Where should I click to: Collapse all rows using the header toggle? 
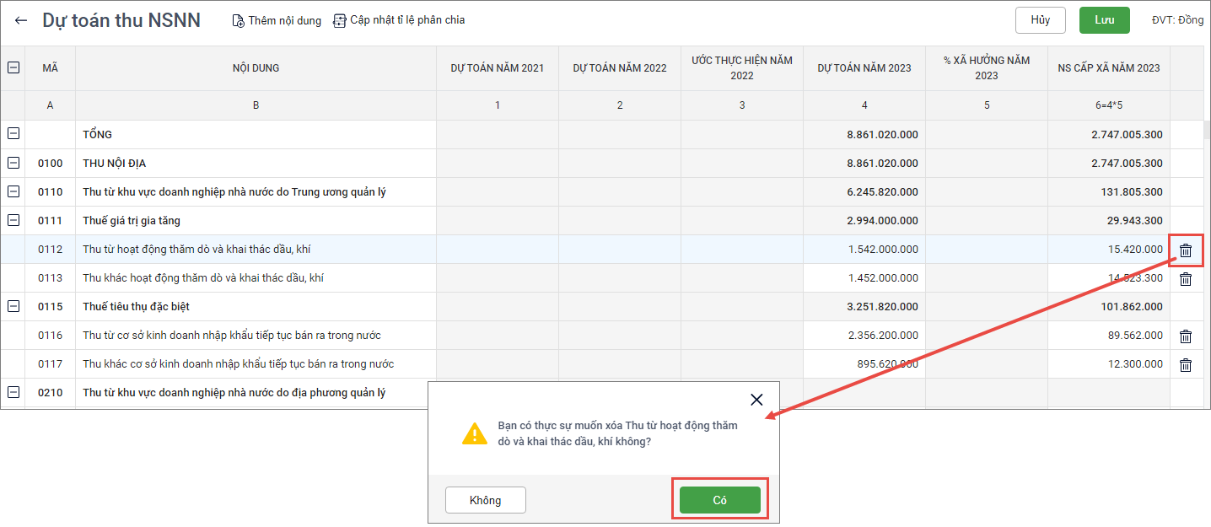click(x=13, y=68)
